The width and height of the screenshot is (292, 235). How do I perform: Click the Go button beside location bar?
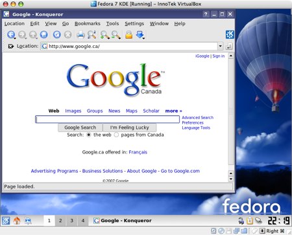pos(229,46)
